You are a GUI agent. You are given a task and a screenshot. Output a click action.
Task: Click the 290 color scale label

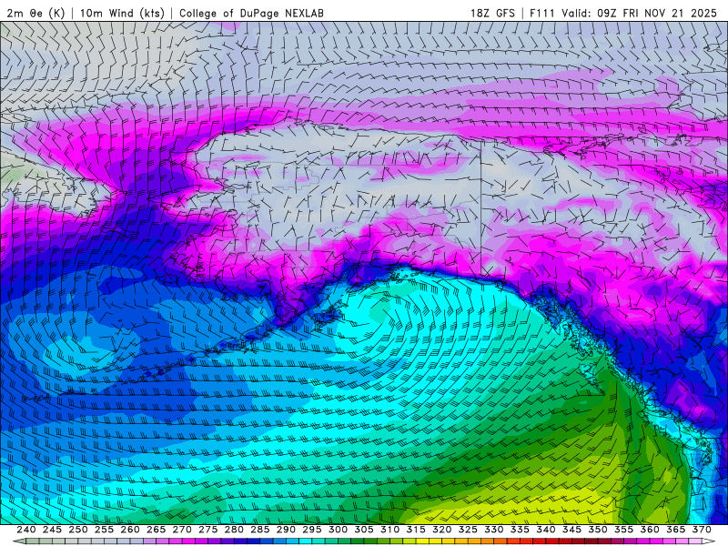pyautogui.click(x=286, y=530)
